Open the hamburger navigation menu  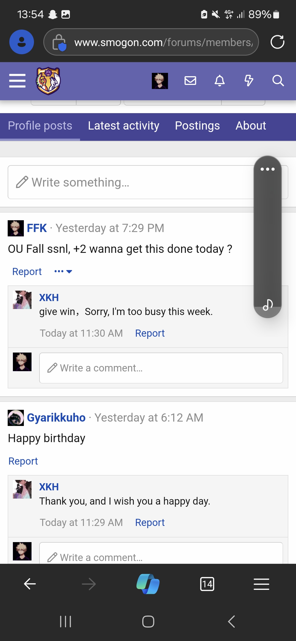(x=17, y=81)
